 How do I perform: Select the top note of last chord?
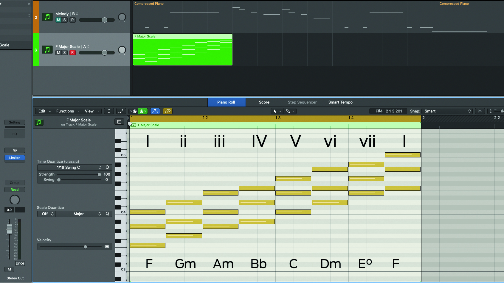coord(403,155)
